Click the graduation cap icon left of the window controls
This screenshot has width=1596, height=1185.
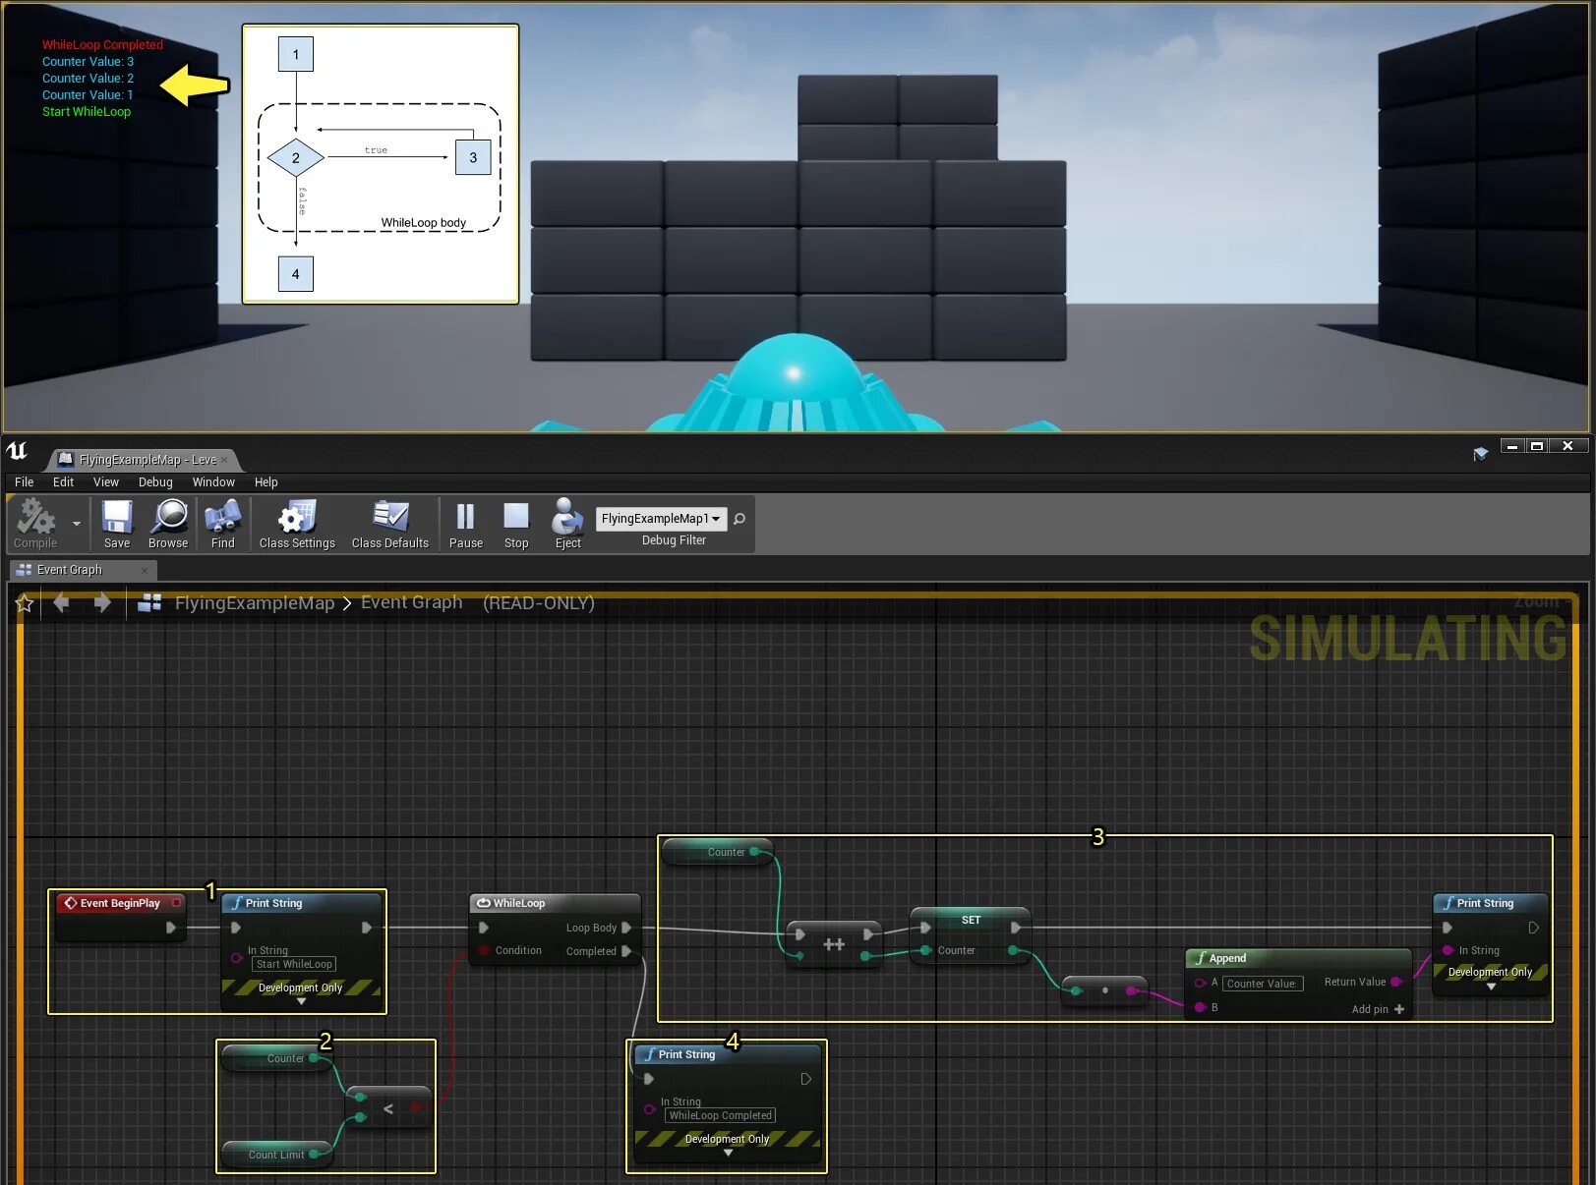point(1480,453)
